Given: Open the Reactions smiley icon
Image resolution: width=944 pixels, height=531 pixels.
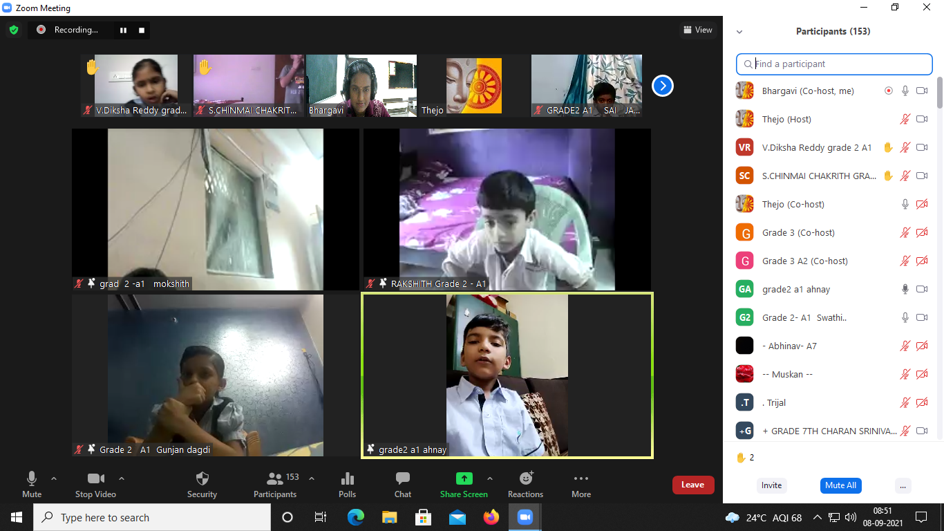Looking at the screenshot, I should [526, 478].
